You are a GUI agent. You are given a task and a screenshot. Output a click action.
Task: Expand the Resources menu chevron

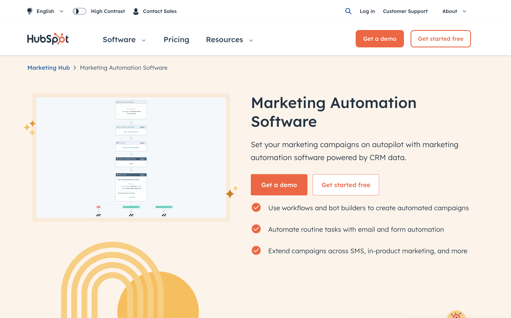[x=251, y=40]
